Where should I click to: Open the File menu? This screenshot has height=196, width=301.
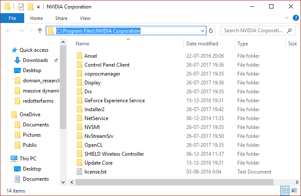pos(12,18)
